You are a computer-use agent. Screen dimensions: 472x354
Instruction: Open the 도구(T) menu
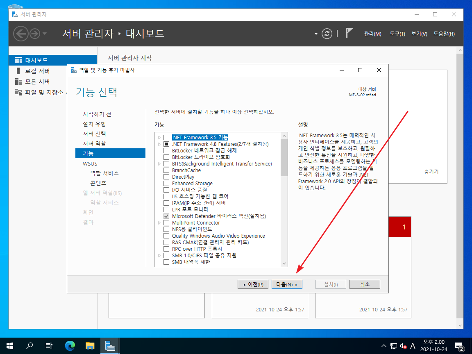[397, 34]
